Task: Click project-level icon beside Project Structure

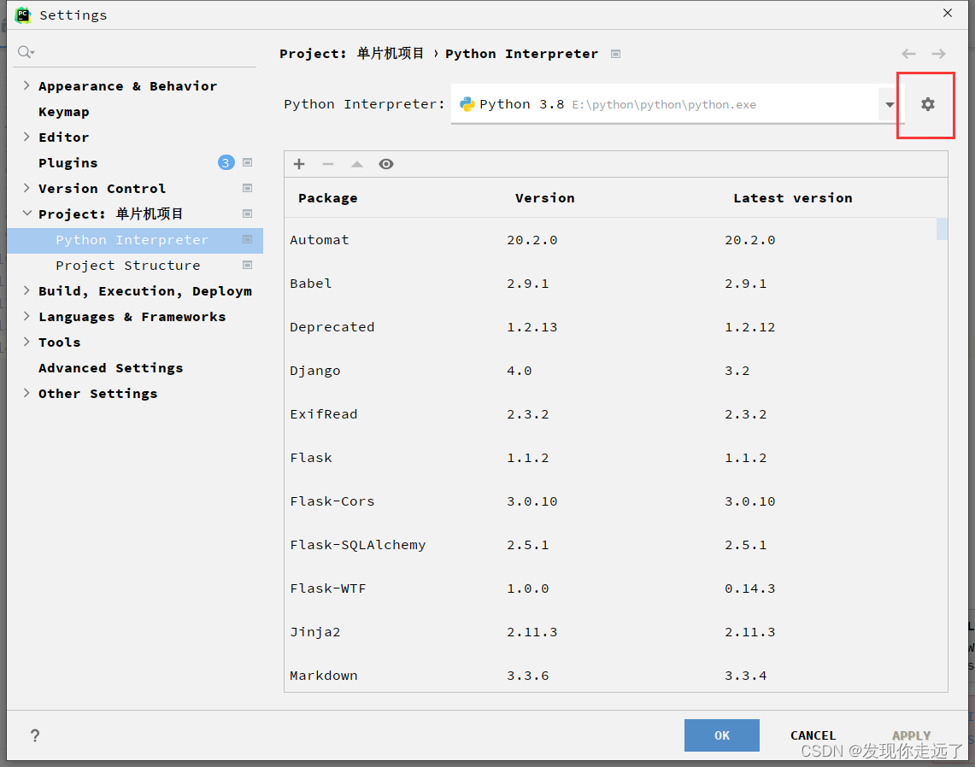Action: (248, 266)
